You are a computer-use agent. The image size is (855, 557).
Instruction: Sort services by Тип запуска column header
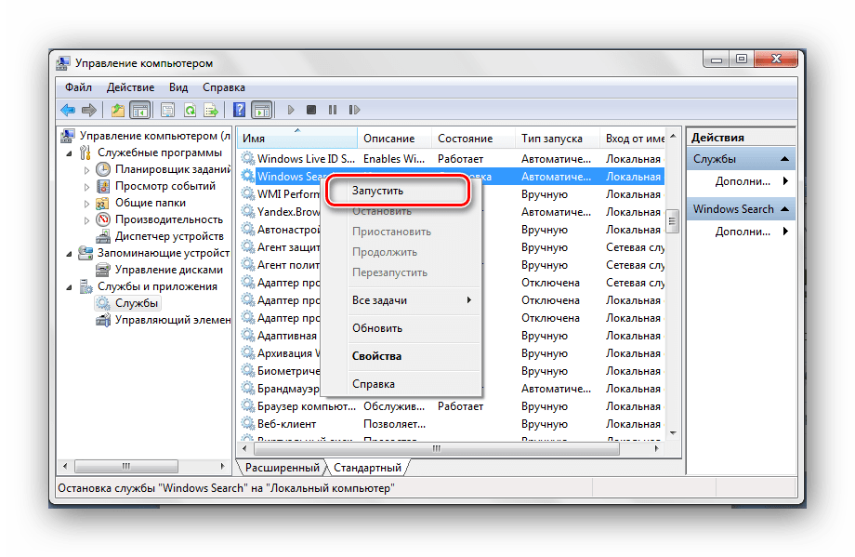552,139
